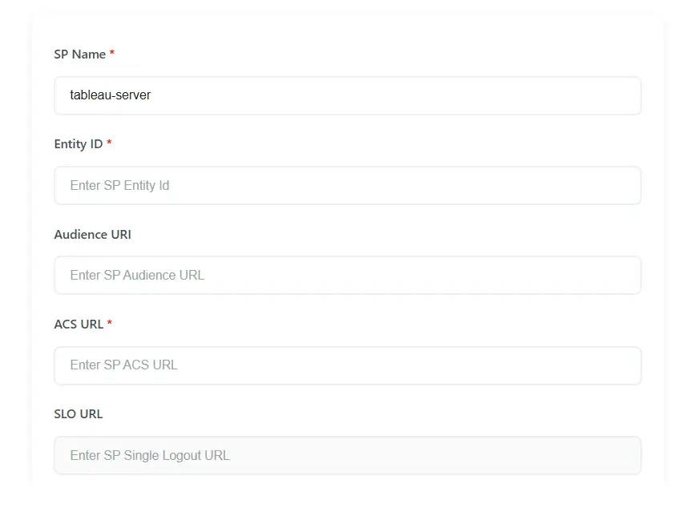Screen dimensions: 690x520
Task: Click the SLO URL label
Action: [78, 414]
